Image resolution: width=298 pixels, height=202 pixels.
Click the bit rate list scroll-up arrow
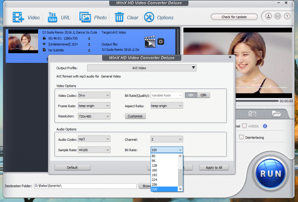point(180,156)
